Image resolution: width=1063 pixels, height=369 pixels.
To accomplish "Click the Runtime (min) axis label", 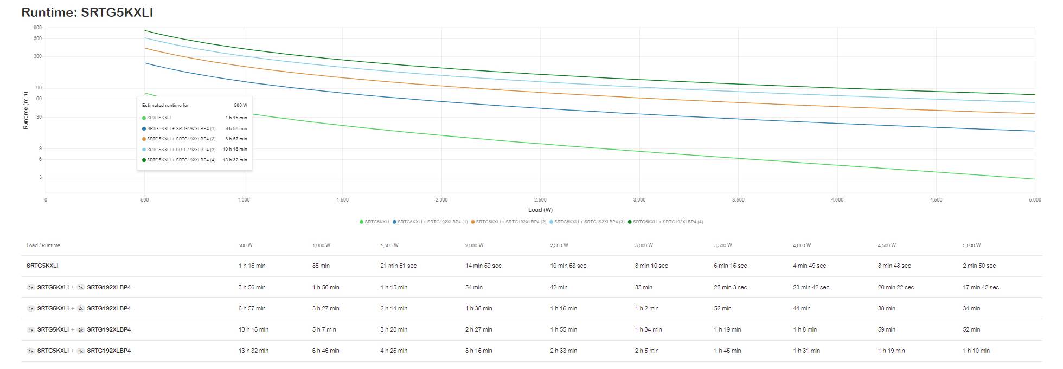I will tap(25, 110).
